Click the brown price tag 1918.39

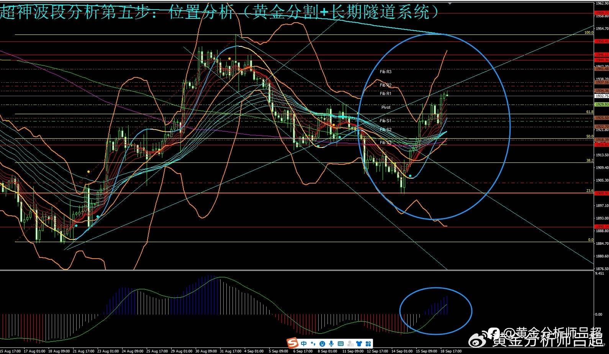602,140
